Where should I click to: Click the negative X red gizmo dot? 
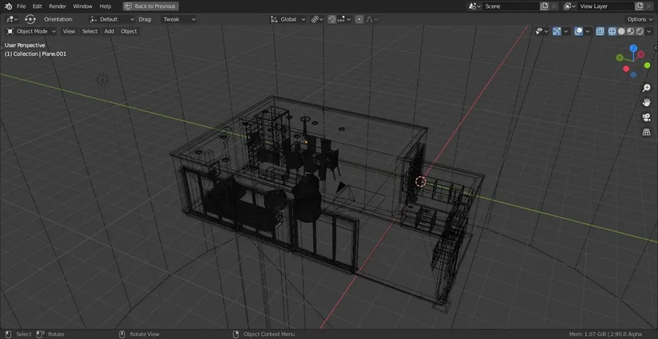pyautogui.click(x=626, y=69)
